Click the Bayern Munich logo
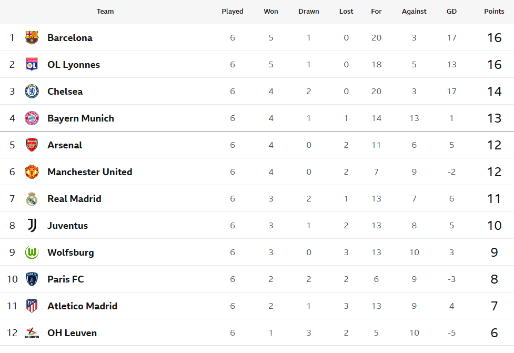Viewport: 514px width, 353px height. point(32,118)
